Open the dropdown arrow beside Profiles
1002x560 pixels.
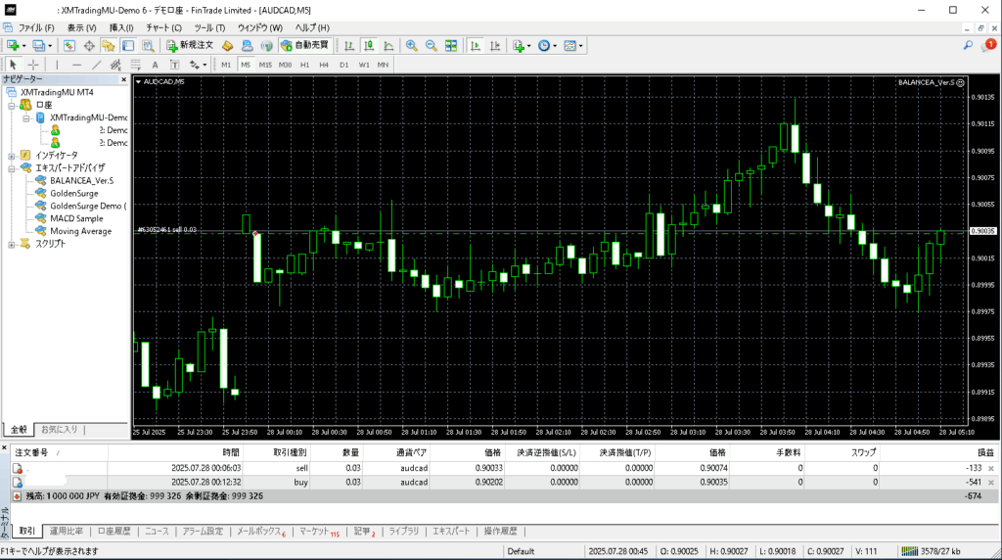[x=50, y=45]
